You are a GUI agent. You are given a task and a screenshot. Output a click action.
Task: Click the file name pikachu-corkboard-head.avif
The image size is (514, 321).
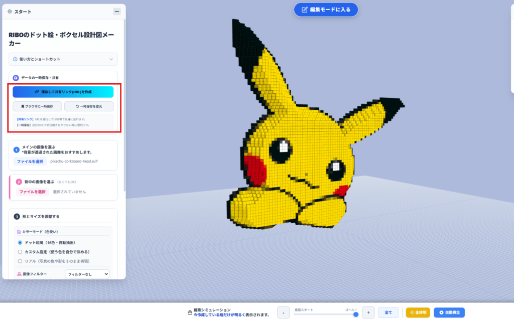point(74,161)
